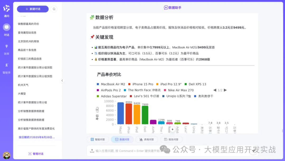Image resolution: width=285 pixels, height=161 pixels.
Task: Go to previous legend page arrow
Action: tap(215, 90)
